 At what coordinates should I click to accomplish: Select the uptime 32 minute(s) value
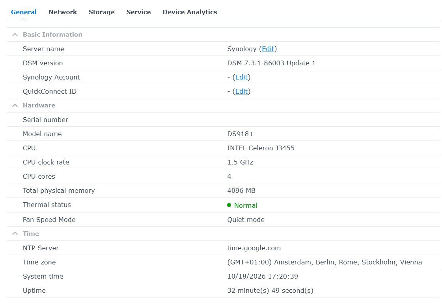[x=270, y=291]
